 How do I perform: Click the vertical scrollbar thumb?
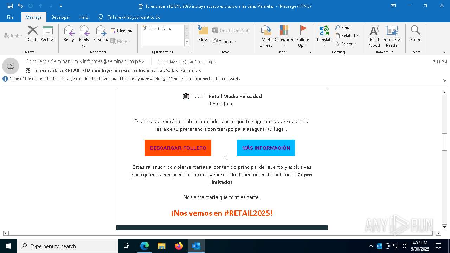(444, 142)
